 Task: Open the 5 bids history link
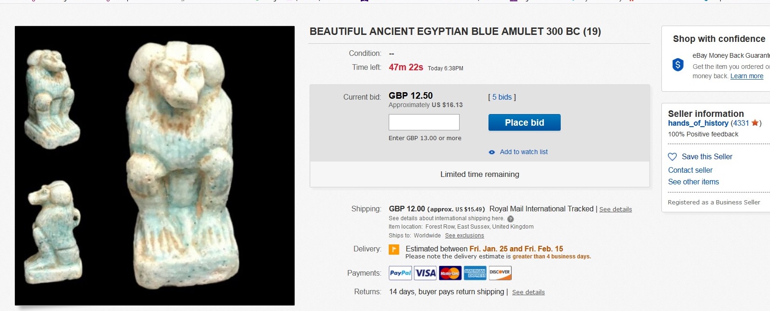click(502, 97)
